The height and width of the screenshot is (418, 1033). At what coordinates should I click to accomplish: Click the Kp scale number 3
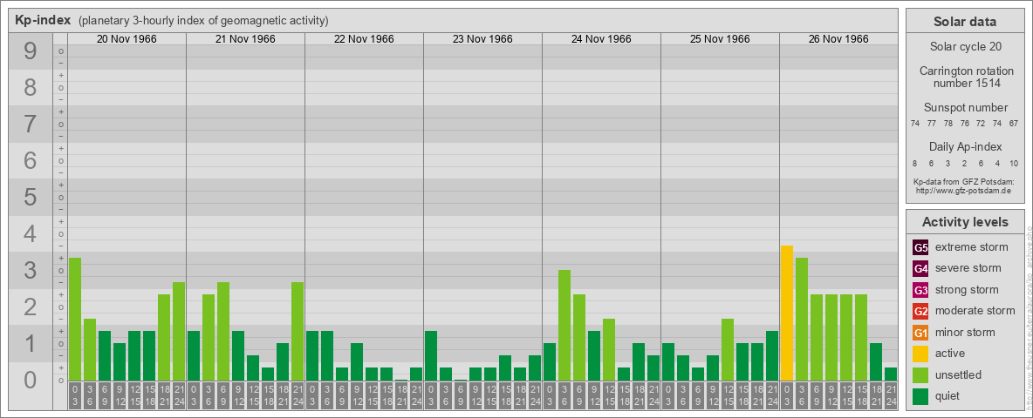click(x=30, y=270)
